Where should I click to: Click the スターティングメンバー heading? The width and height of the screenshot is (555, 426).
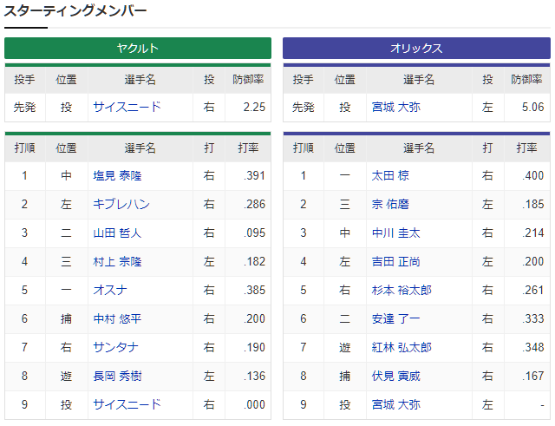(75, 11)
